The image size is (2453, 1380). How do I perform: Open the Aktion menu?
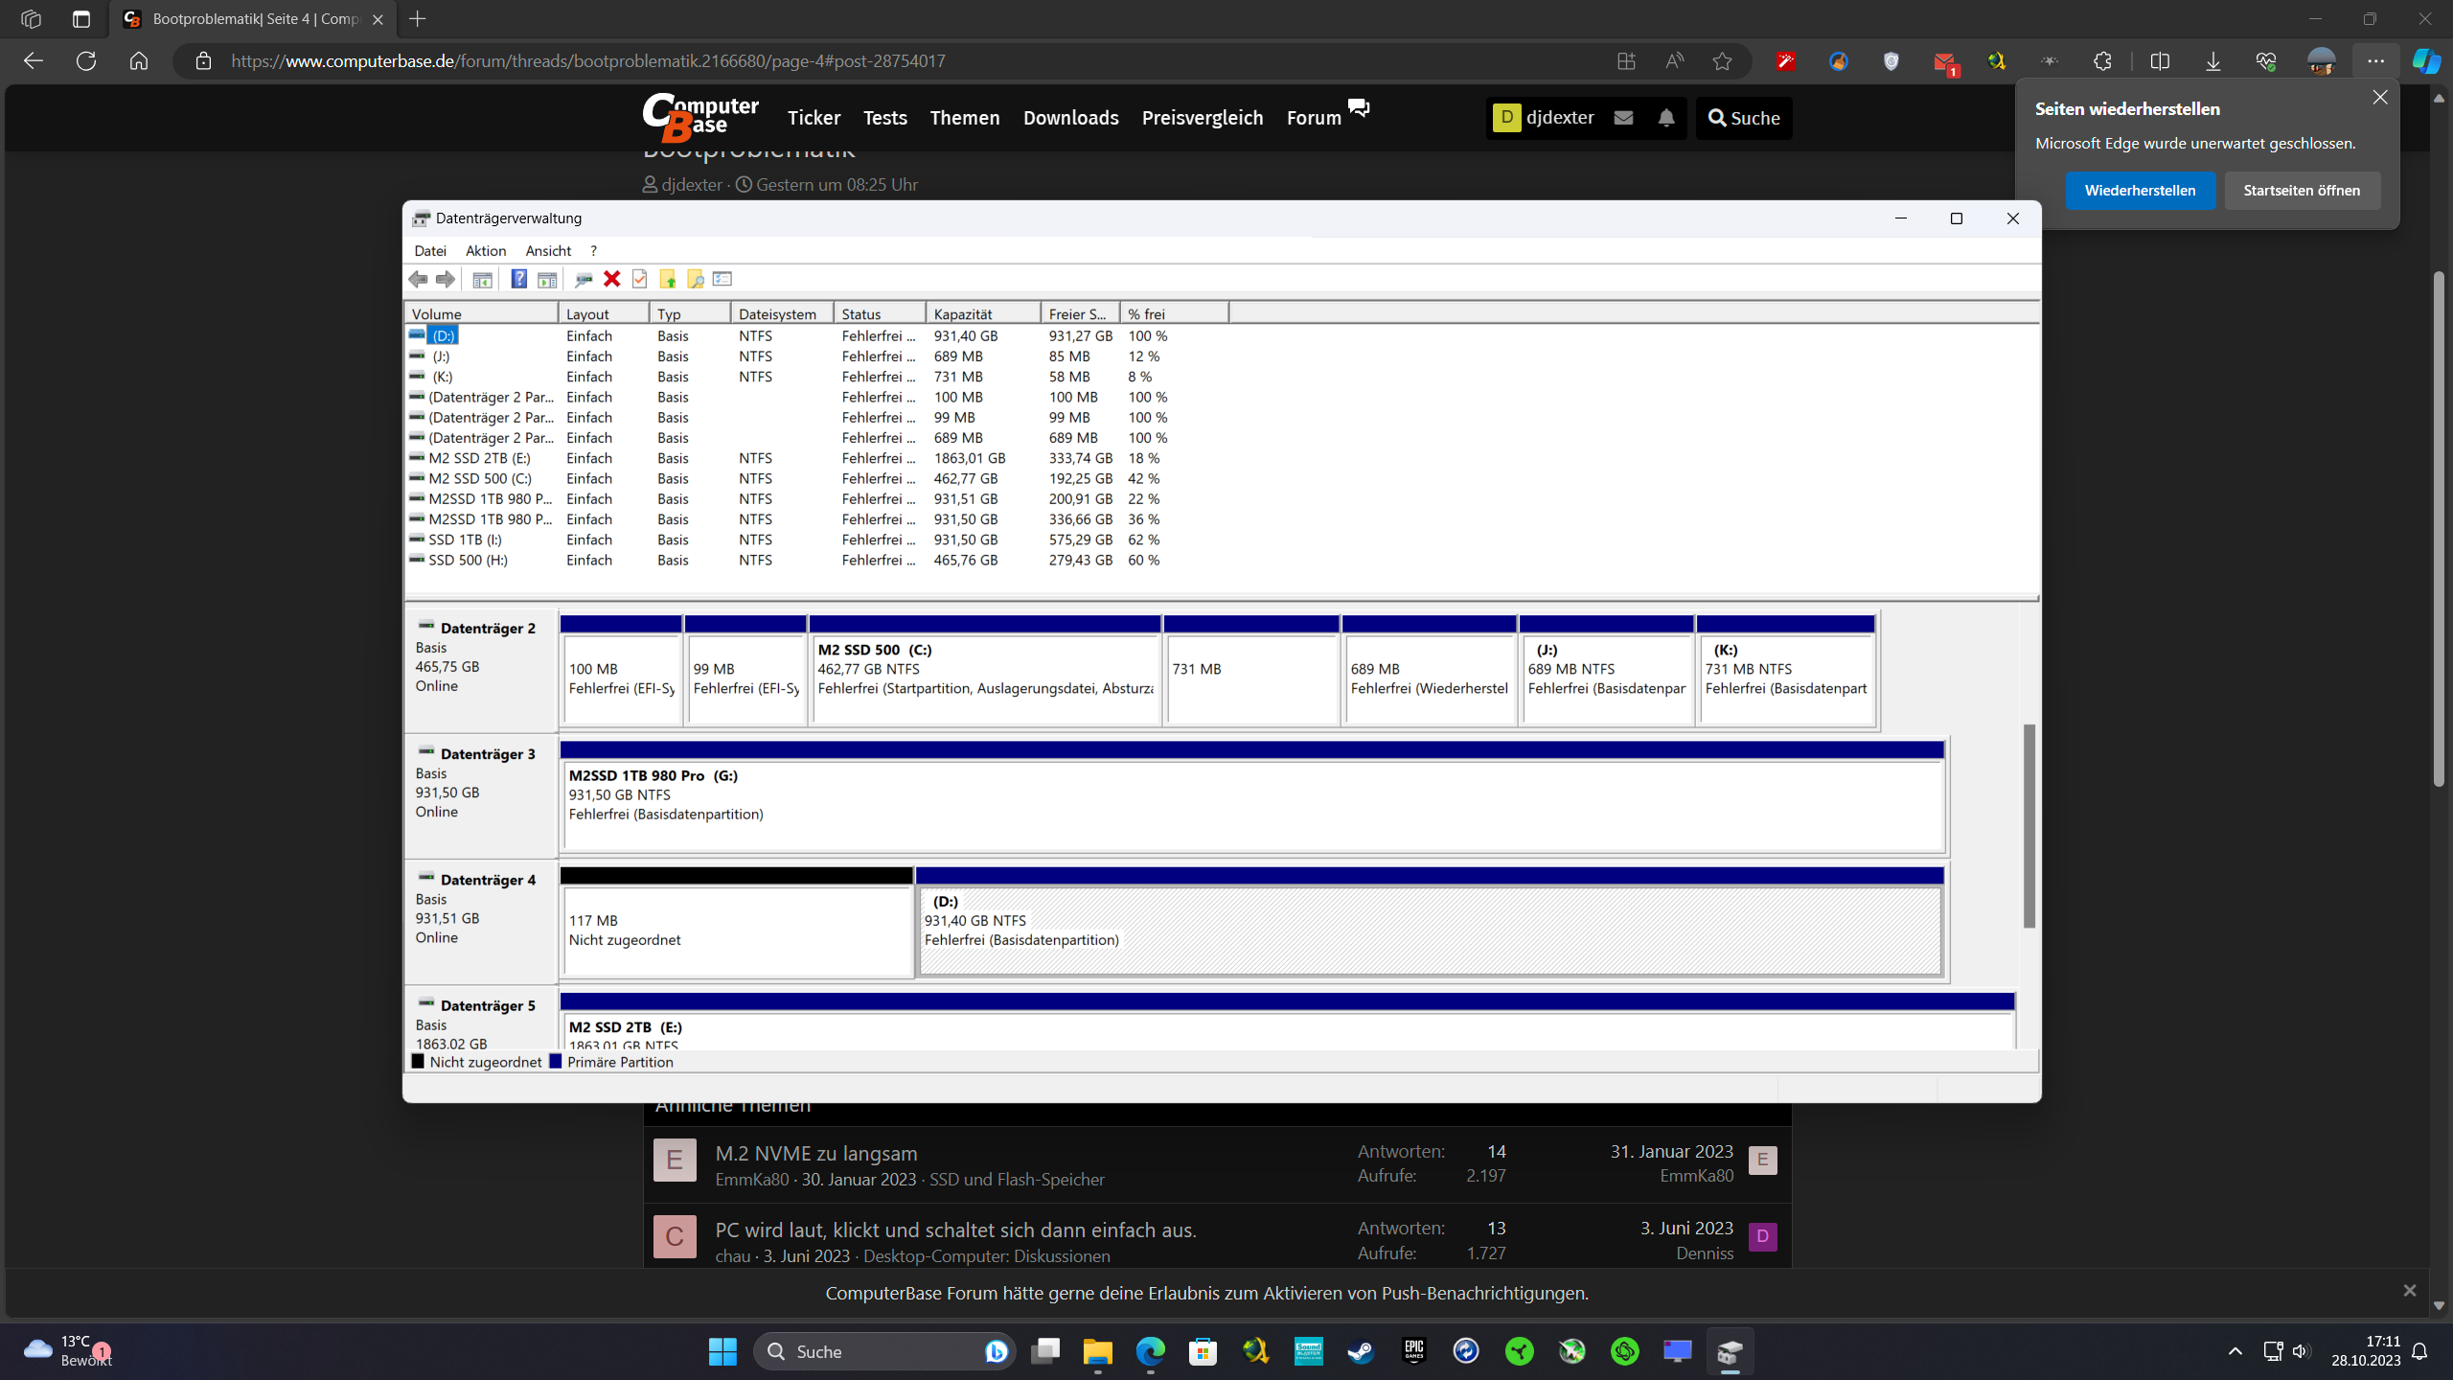pos(485,251)
